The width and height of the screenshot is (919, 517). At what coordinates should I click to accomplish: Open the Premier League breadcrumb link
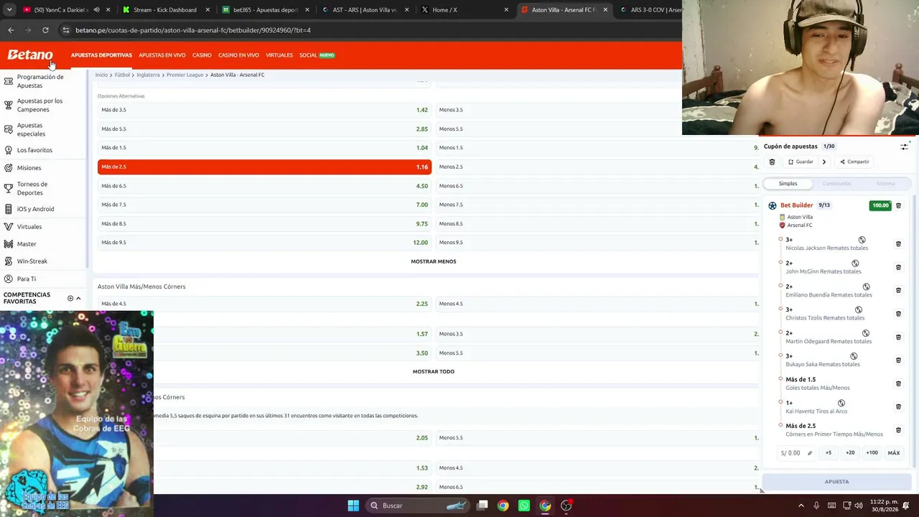coord(185,75)
